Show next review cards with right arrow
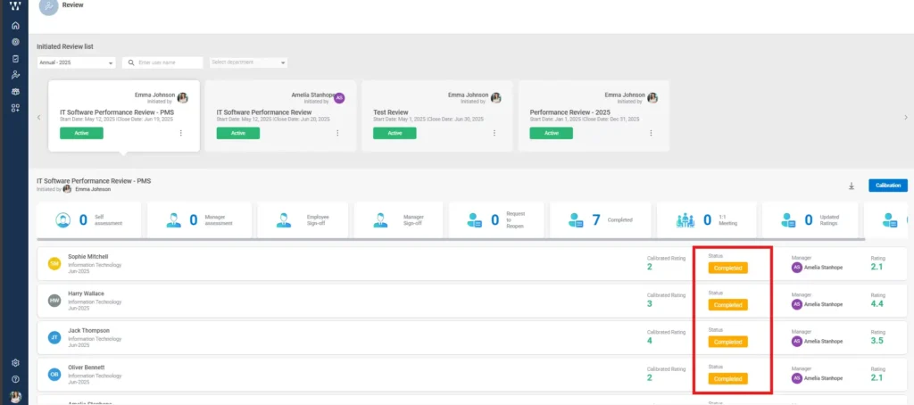The width and height of the screenshot is (914, 405). tap(906, 117)
